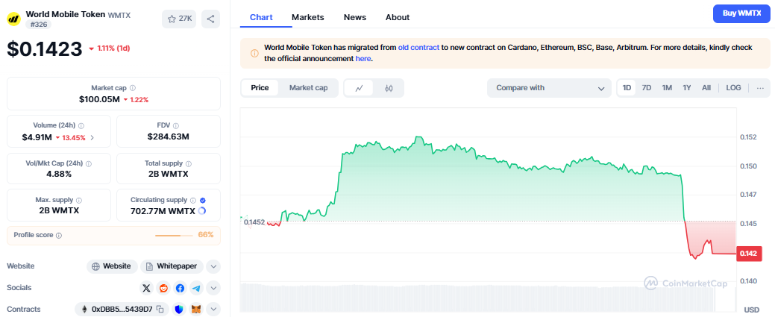Set chart range to 1D
This screenshot has height=317, width=775.
click(x=627, y=88)
